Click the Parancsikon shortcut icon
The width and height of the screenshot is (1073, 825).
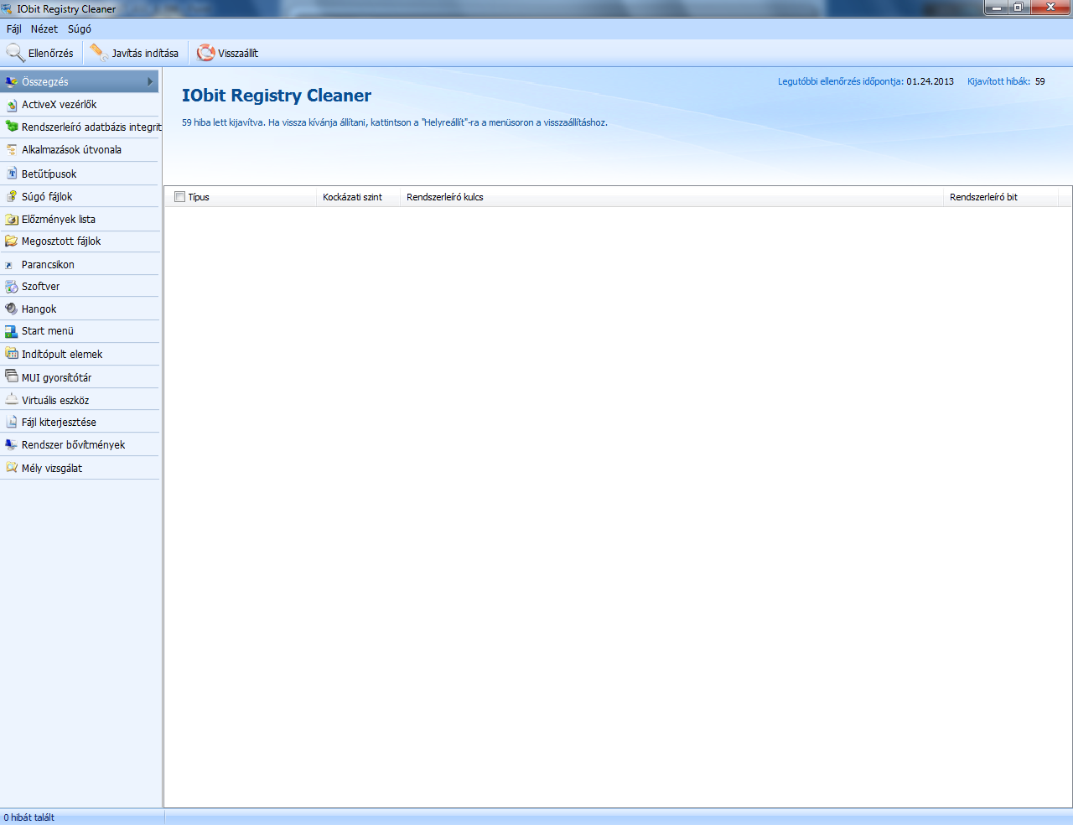point(10,265)
